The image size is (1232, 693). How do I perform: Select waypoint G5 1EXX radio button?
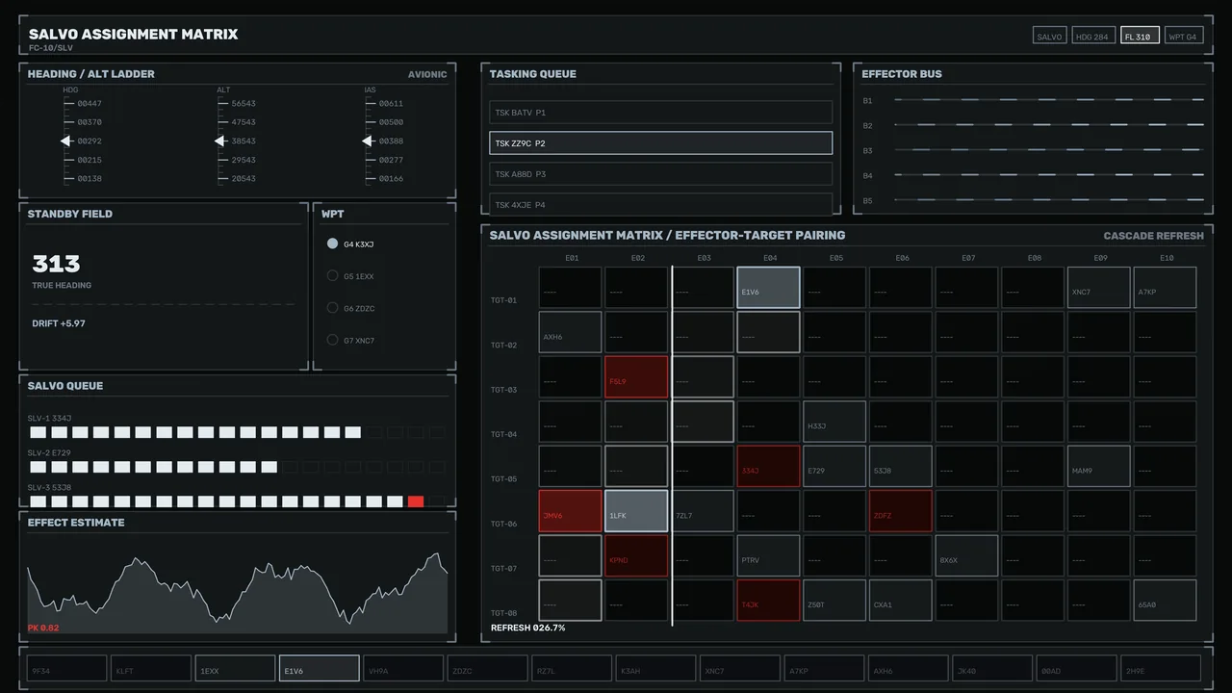click(x=333, y=276)
